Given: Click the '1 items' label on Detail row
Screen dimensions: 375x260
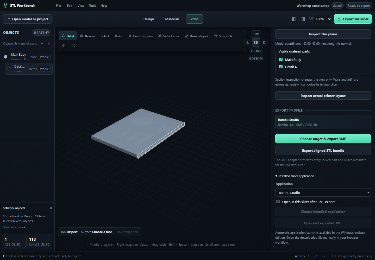Looking at the screenshot, I should pyautogui.click(x=32, y=69).
